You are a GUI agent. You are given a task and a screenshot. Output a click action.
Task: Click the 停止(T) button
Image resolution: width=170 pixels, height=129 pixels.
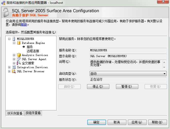point(98,86)
